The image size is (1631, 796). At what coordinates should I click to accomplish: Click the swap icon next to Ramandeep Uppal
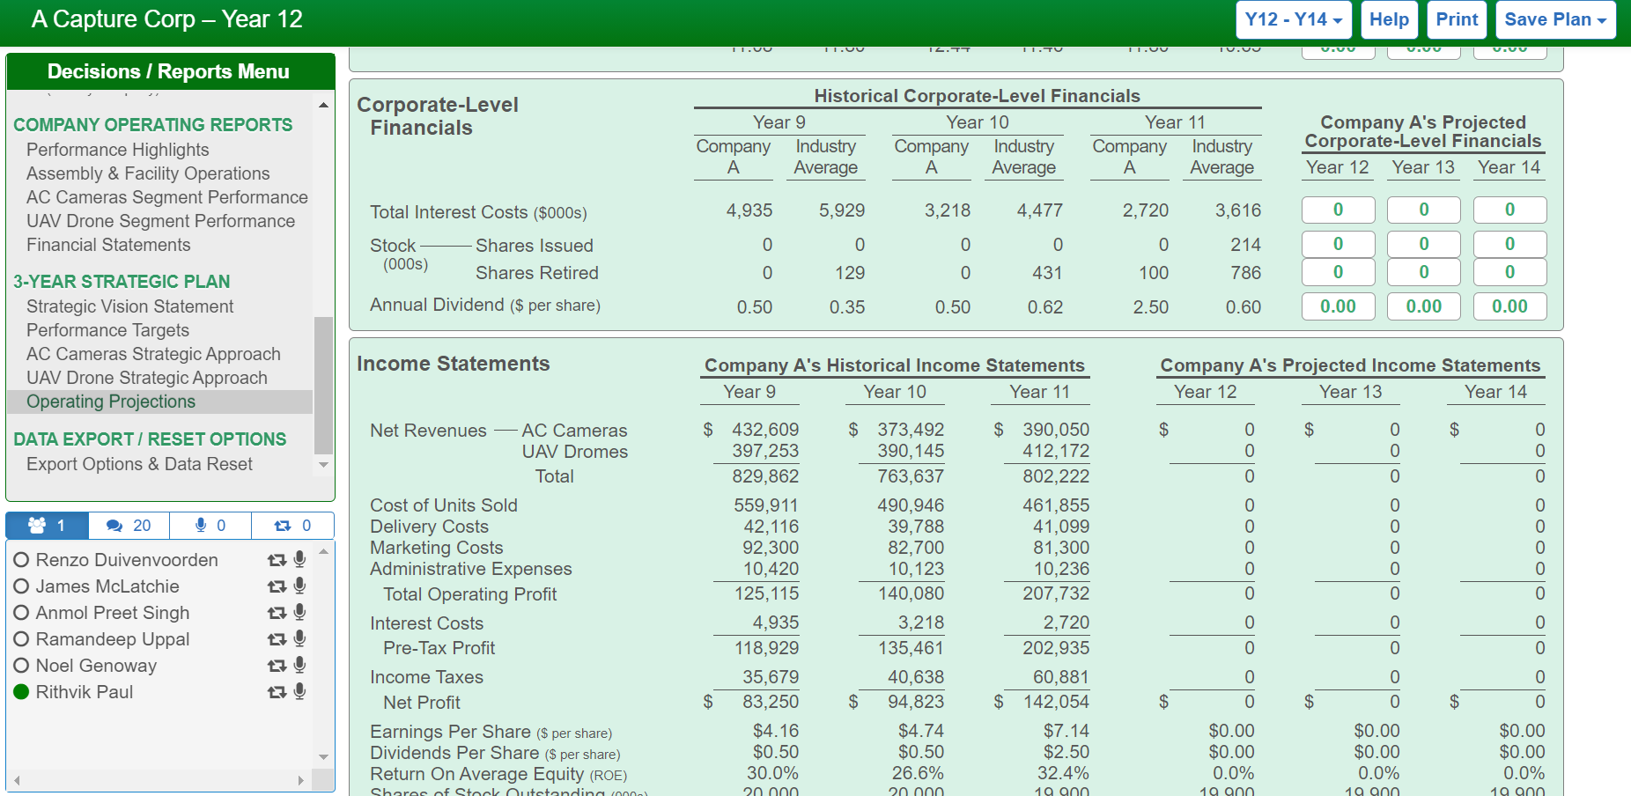276,638
